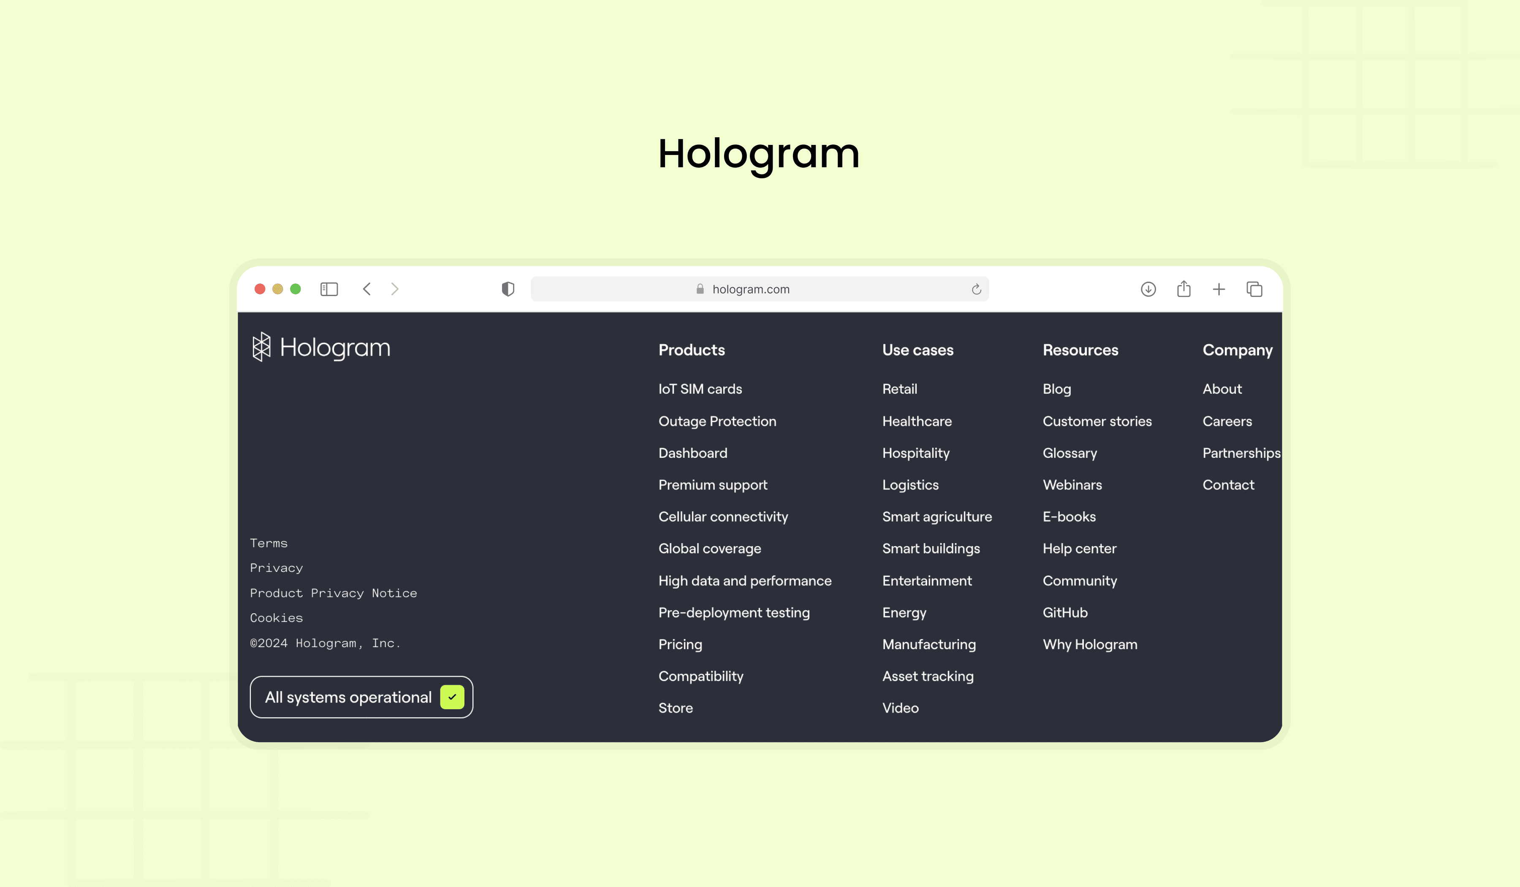Go back with the left chevron
Image resolution: width=1520 pixels, height=887 pixels.
pyautogui.click(x=367, y=289)
